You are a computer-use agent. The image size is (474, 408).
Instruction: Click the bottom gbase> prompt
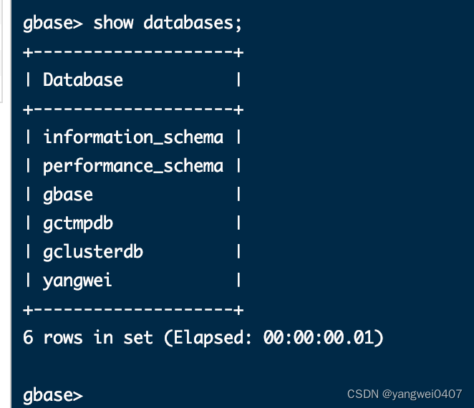53,396
